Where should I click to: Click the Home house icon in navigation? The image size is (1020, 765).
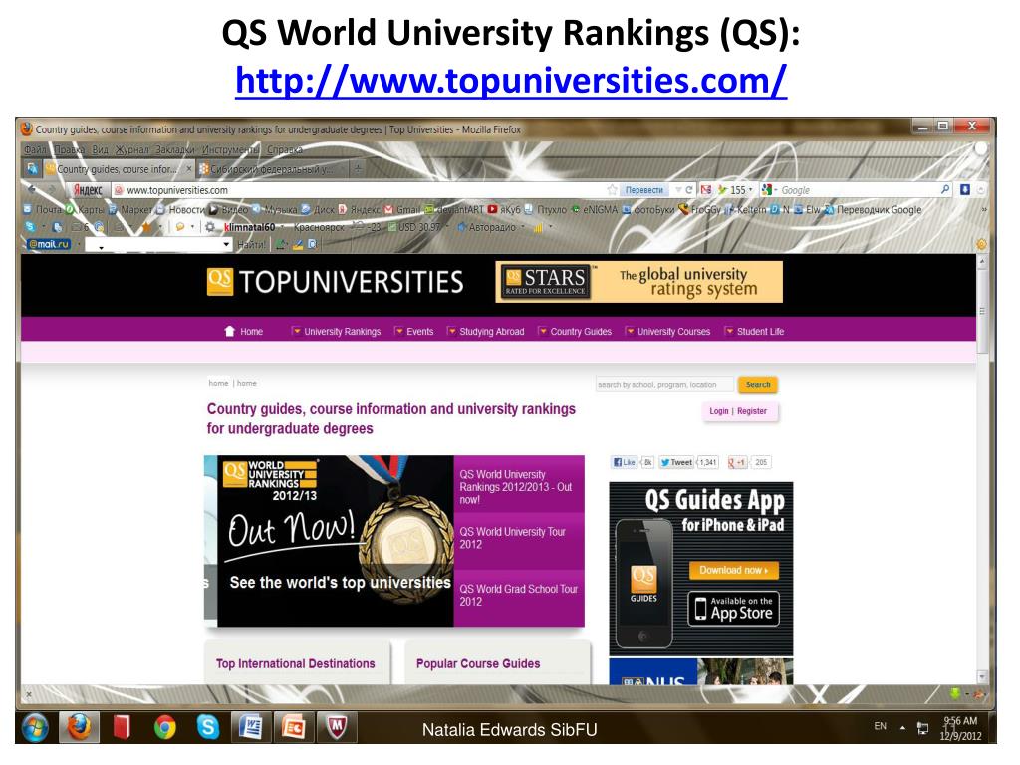(230, 331)
